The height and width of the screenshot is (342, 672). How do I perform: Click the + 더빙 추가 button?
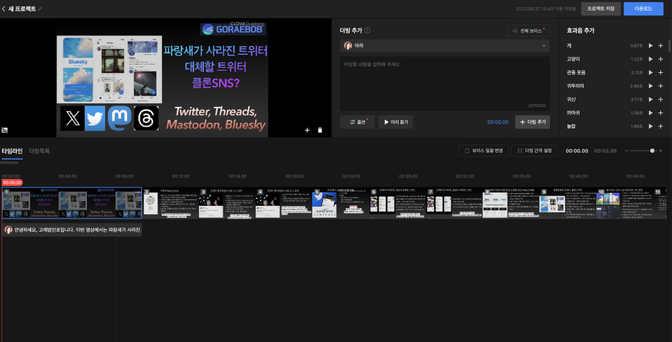point(532,122)
